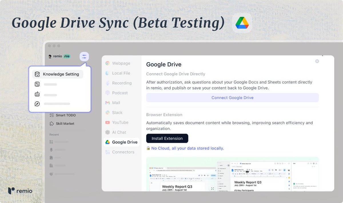Image resolution: width=343 pixels, height=203 pixels.
Task: Click the Knowledge Setting database icon
Action: 37,74
